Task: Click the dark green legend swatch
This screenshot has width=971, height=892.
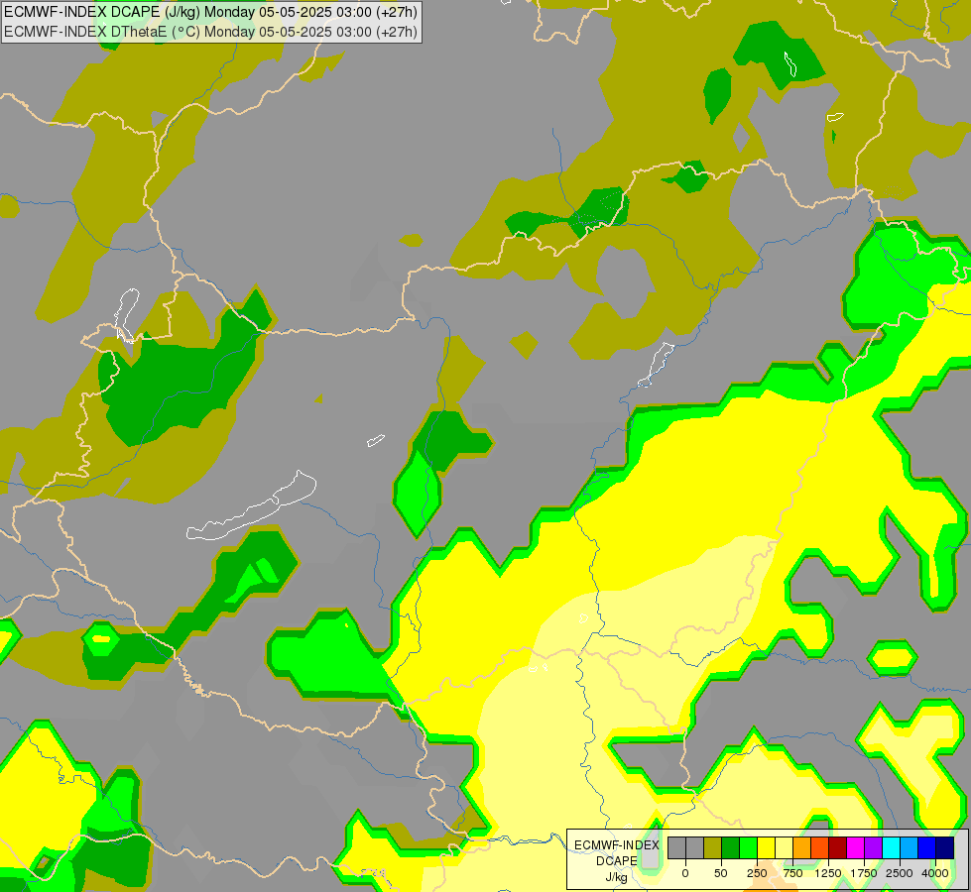Action: coord(730,847)
